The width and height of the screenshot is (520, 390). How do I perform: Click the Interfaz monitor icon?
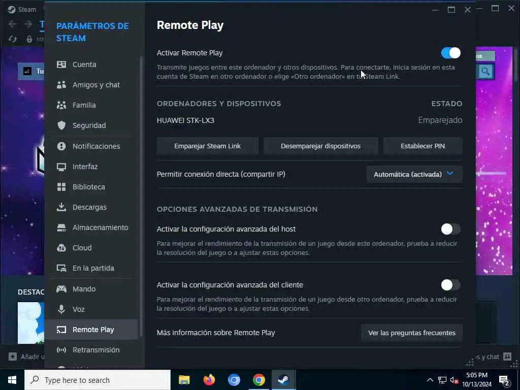[61, 167]
